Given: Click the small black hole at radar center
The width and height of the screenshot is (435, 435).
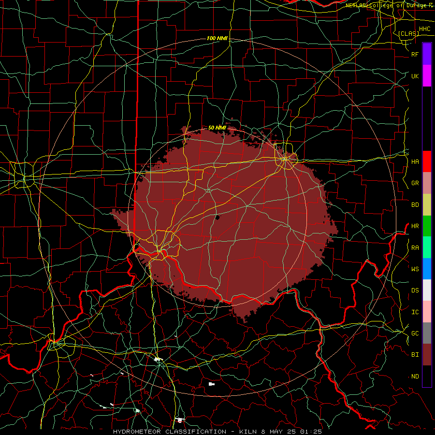Looking at the screenshot, I should 217,217.
